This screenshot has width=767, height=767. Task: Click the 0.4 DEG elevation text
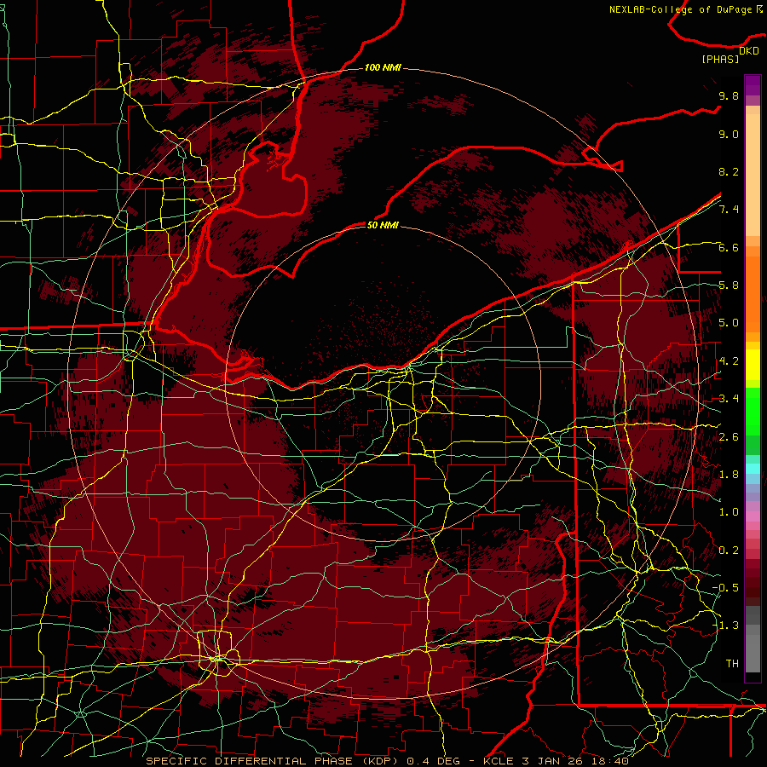coord(434,761)
